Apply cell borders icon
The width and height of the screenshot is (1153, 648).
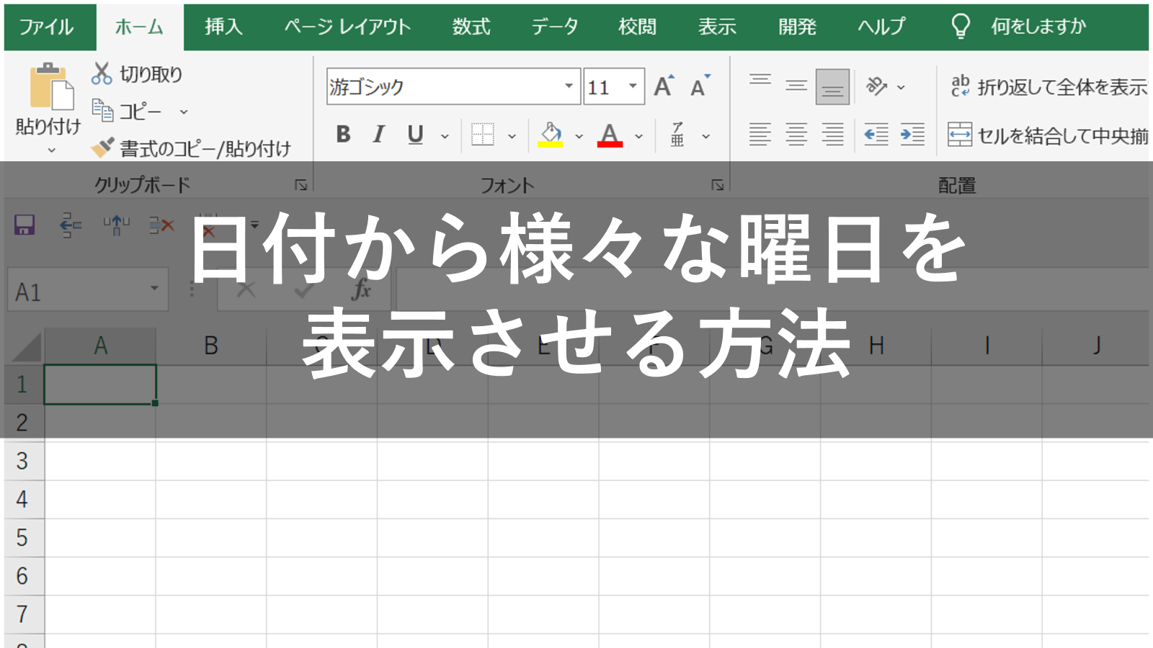[x=482, y=135]
